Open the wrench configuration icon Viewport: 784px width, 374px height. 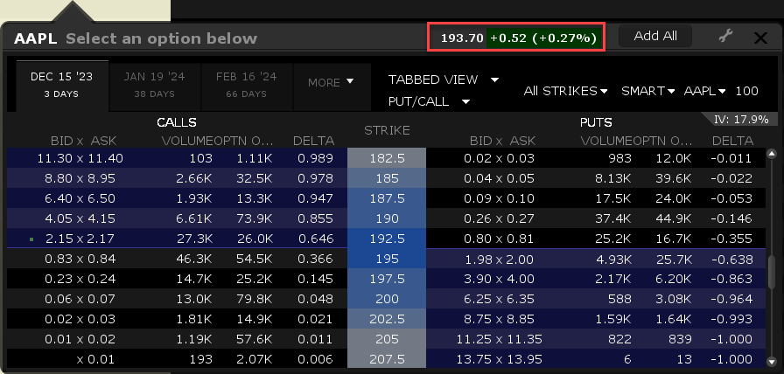coord(725,36)
